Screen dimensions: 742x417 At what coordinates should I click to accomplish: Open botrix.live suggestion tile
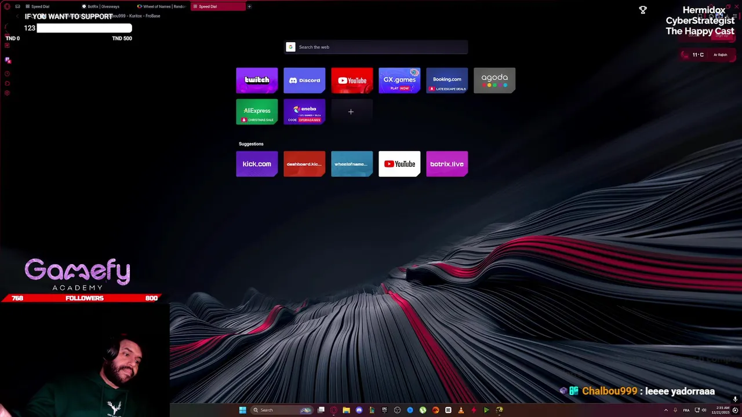(447, 164)
